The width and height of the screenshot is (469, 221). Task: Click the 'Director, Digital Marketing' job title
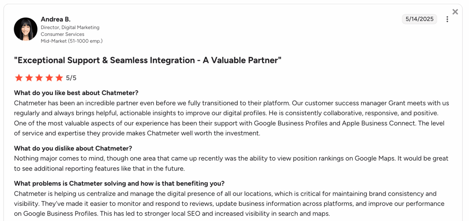tap(70, 28)
